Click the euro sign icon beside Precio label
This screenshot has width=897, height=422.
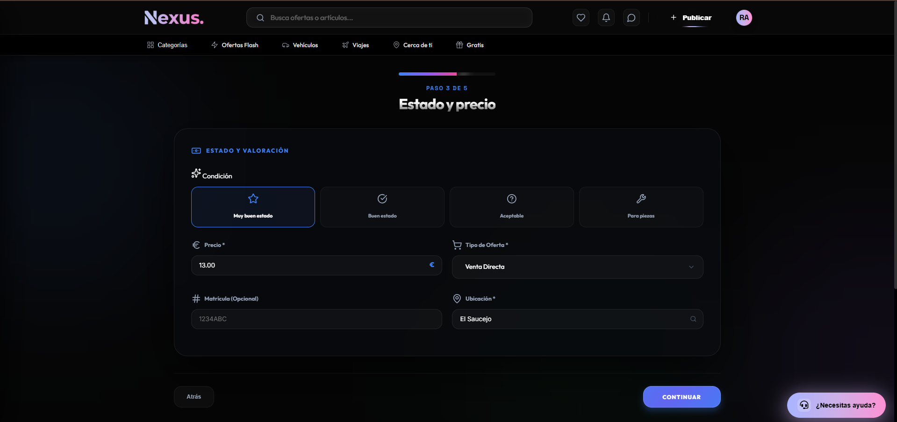196,245
